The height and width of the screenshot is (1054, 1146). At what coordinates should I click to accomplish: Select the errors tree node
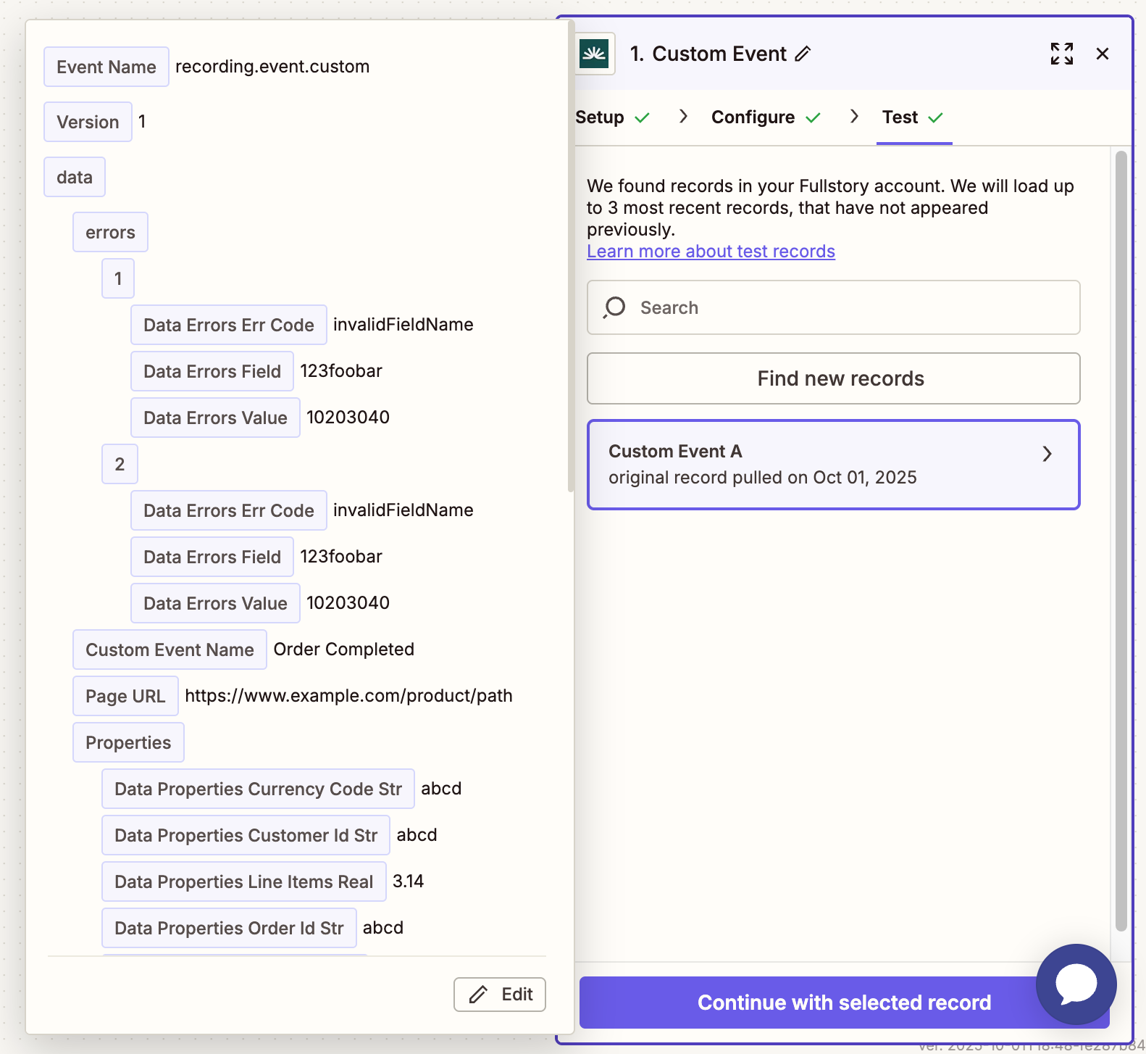click(110, 233)
